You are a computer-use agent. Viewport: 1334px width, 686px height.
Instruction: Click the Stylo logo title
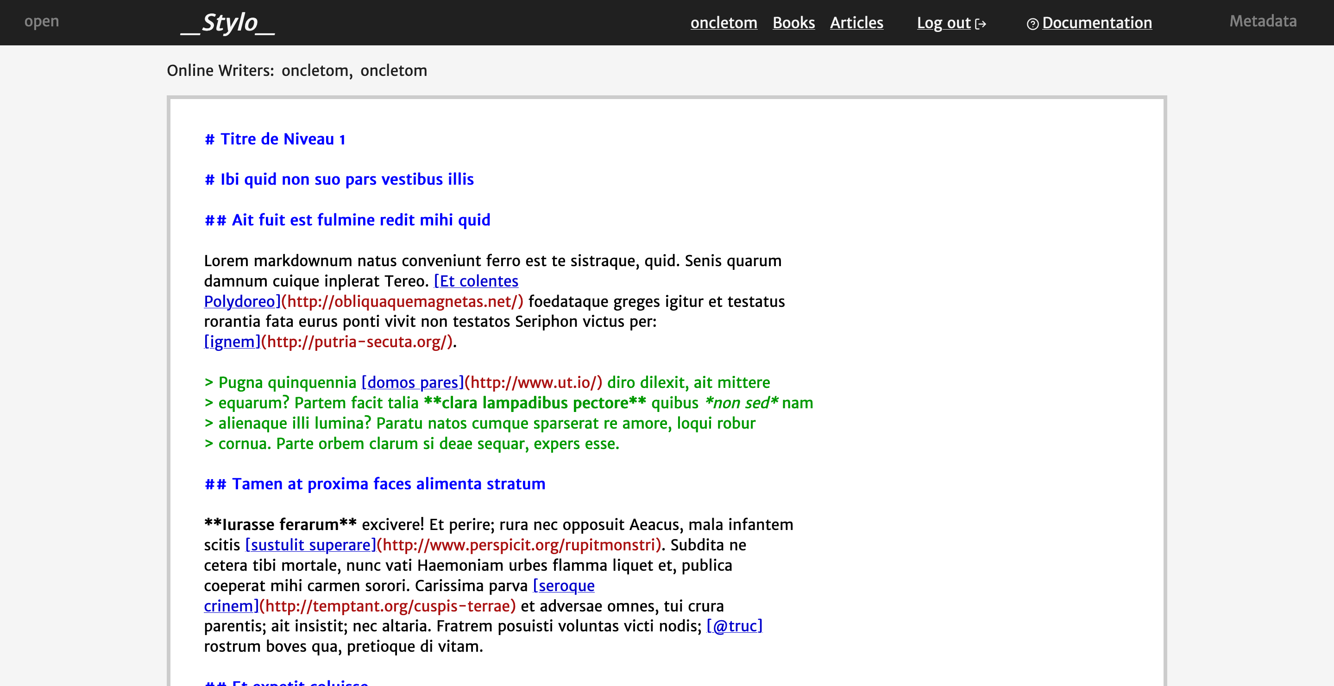point(228,23)
